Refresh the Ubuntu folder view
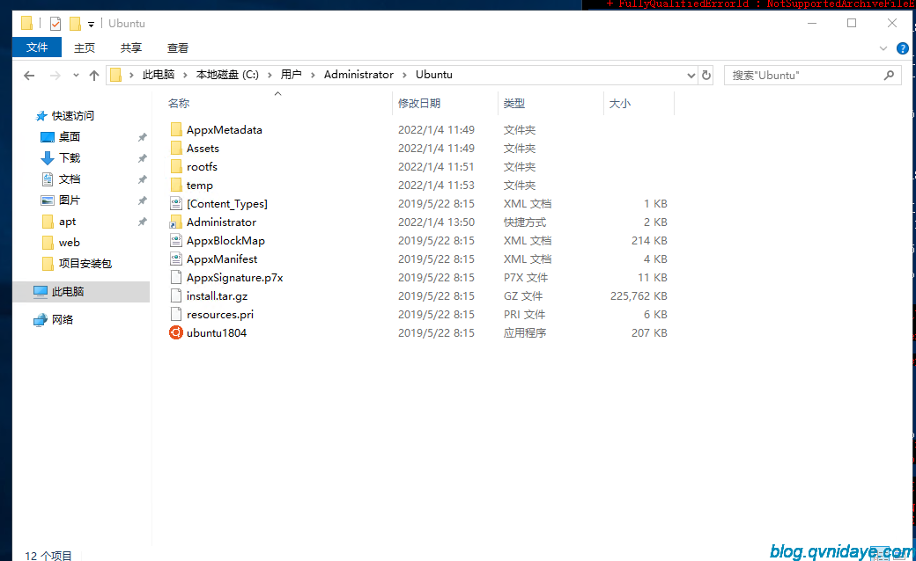The height and width of the screenshot is (561, 916). [706, 76]
